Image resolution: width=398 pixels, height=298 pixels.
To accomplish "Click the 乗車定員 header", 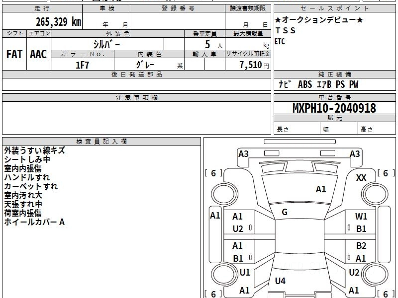I will pyautogui.click(x=205, y=33).
